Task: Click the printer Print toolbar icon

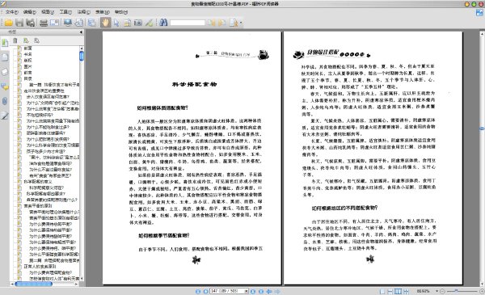Action: [x=44, y=23]
